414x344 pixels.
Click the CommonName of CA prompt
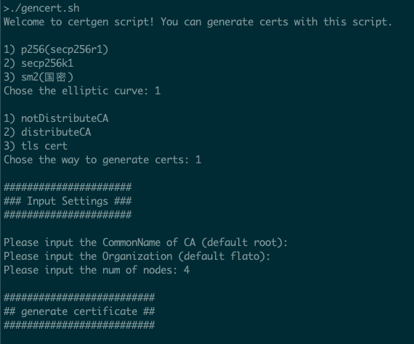click(146, 242)
